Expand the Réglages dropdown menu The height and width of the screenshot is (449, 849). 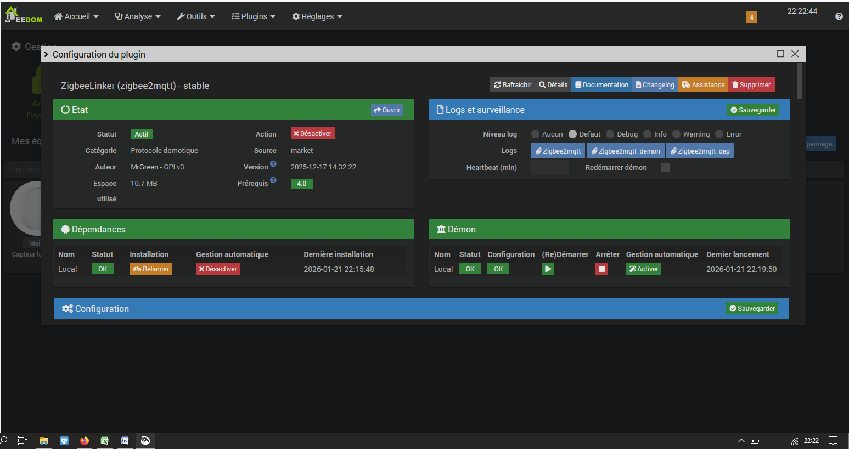317,16
